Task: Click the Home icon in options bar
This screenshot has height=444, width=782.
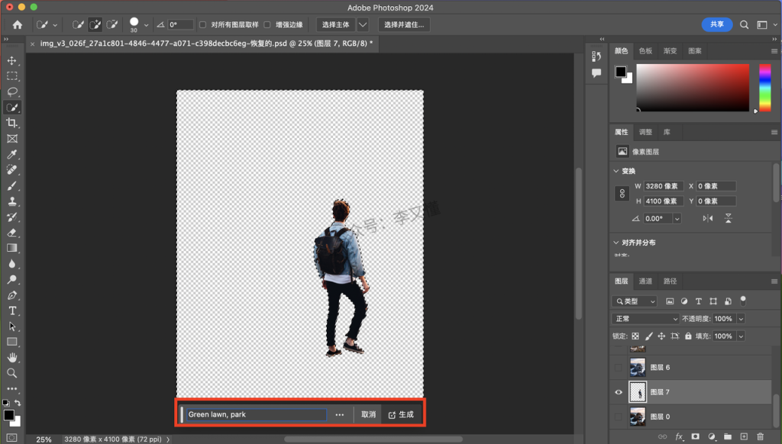Action: pyautogui.click(x=18, y=24)
